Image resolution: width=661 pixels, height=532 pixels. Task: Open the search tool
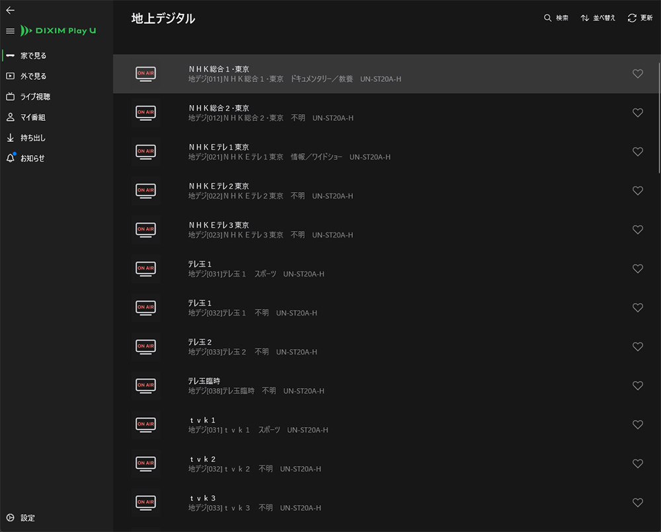[556, 18]
